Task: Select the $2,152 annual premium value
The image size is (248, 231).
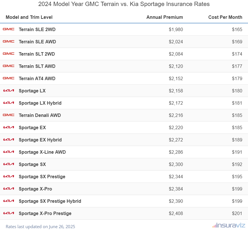Action: [176, 78]
